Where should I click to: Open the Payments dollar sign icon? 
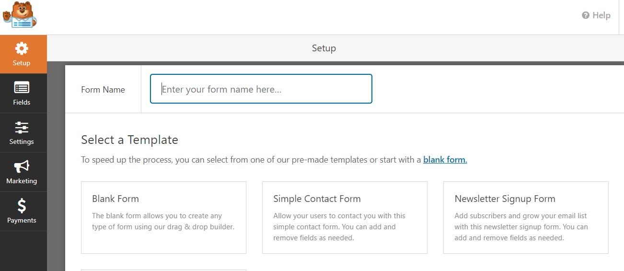click(22, 206)
